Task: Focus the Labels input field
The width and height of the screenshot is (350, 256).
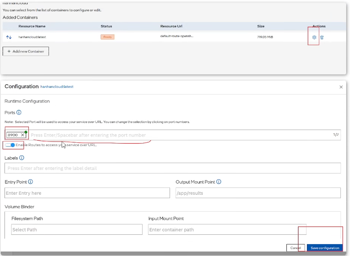Action: [x=172, y=168]
